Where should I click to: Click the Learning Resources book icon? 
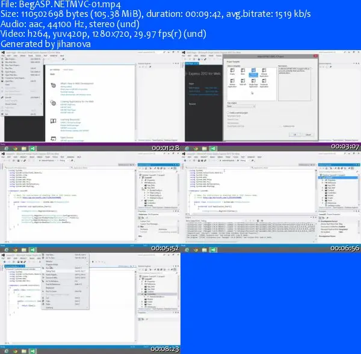[x=54, y=121]
